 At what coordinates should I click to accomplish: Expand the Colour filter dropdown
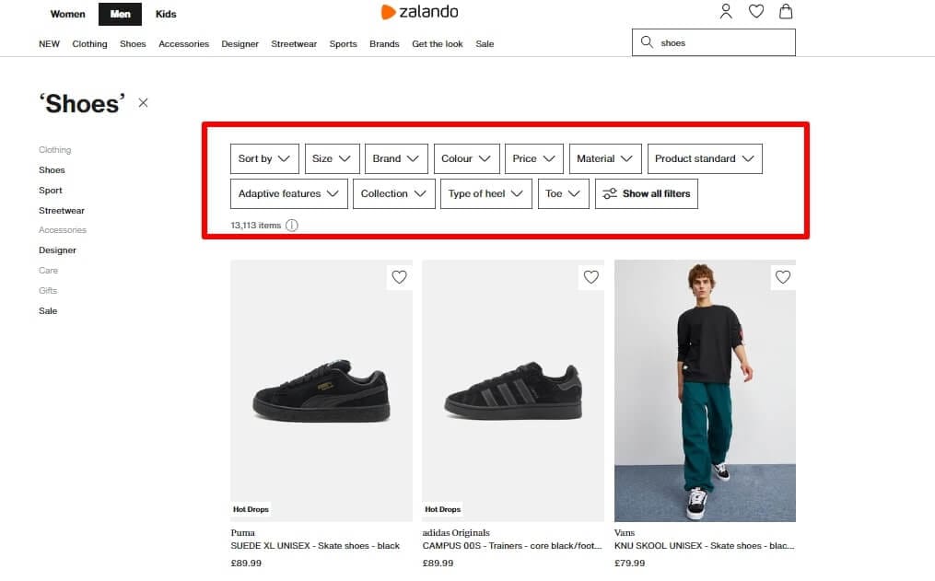pyautogui.click(x=466, y=158)
